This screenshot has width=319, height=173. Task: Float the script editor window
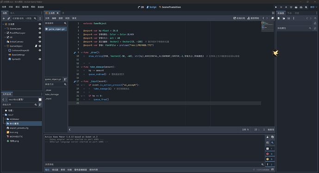pos(272,18)
